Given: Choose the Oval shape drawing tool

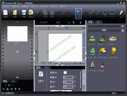Looking at the screenshot, I should click(105, 13).
